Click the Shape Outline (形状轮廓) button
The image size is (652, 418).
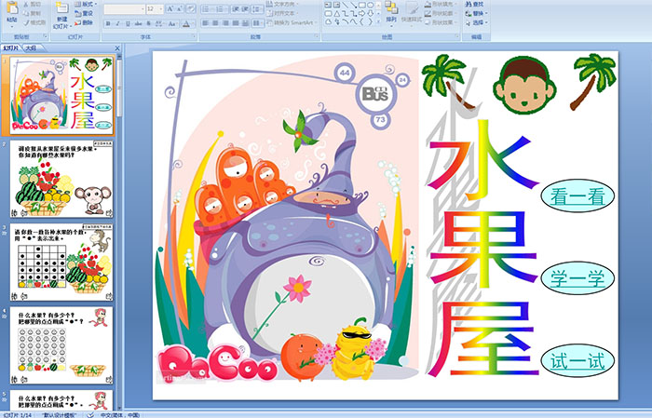(x=440, y=13)
